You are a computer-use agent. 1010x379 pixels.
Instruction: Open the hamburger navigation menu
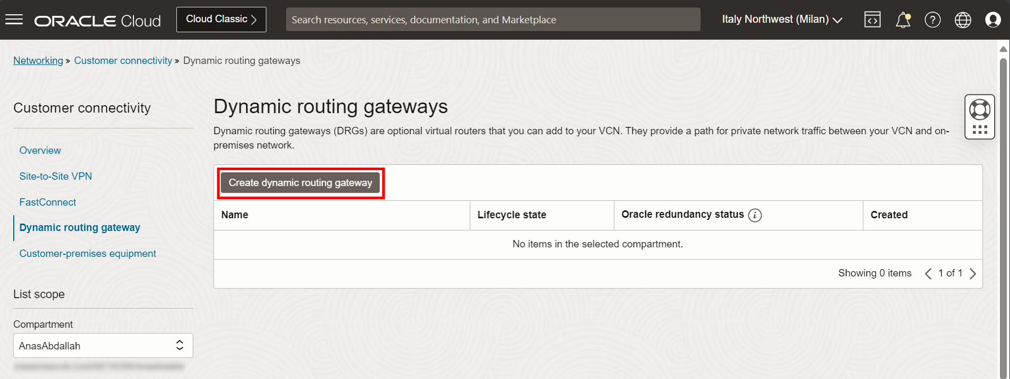pyautogui.click(x=14, y=20)
